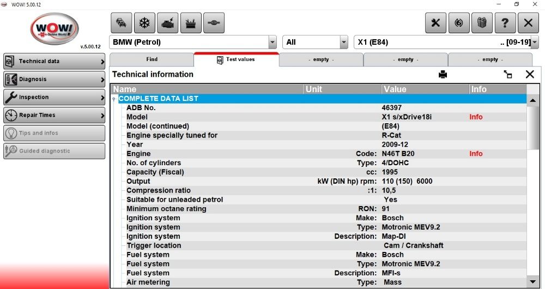
Task: Expand the All filter dropdown
Action: click(344, 43)
